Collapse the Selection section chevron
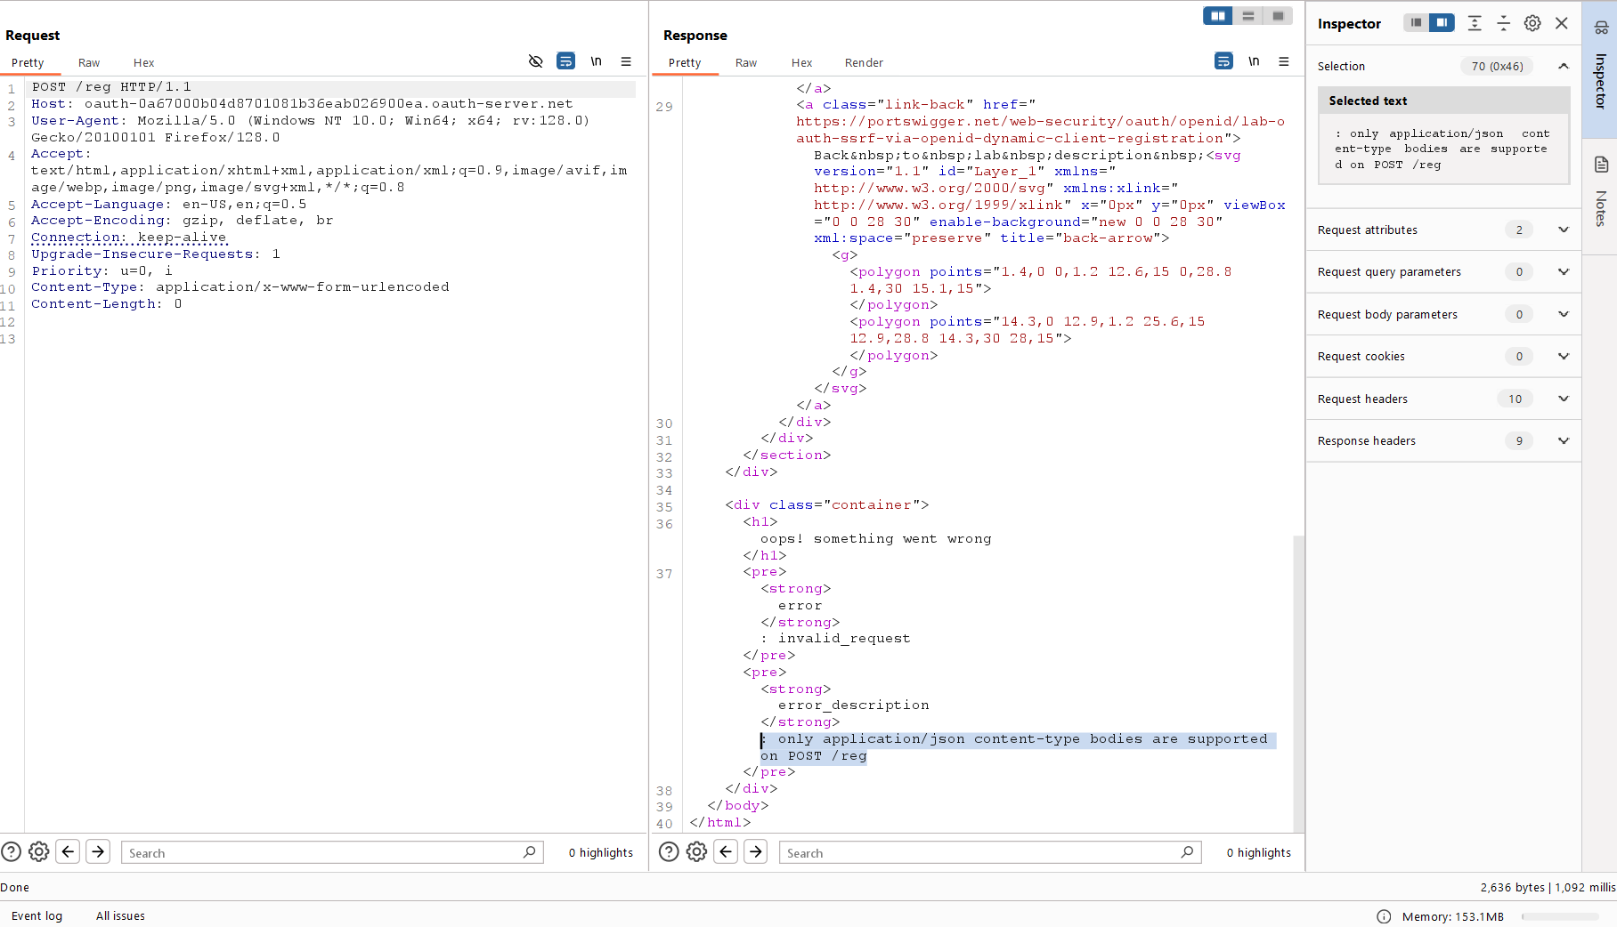1617x927 pixels. tap(1563, 66)
